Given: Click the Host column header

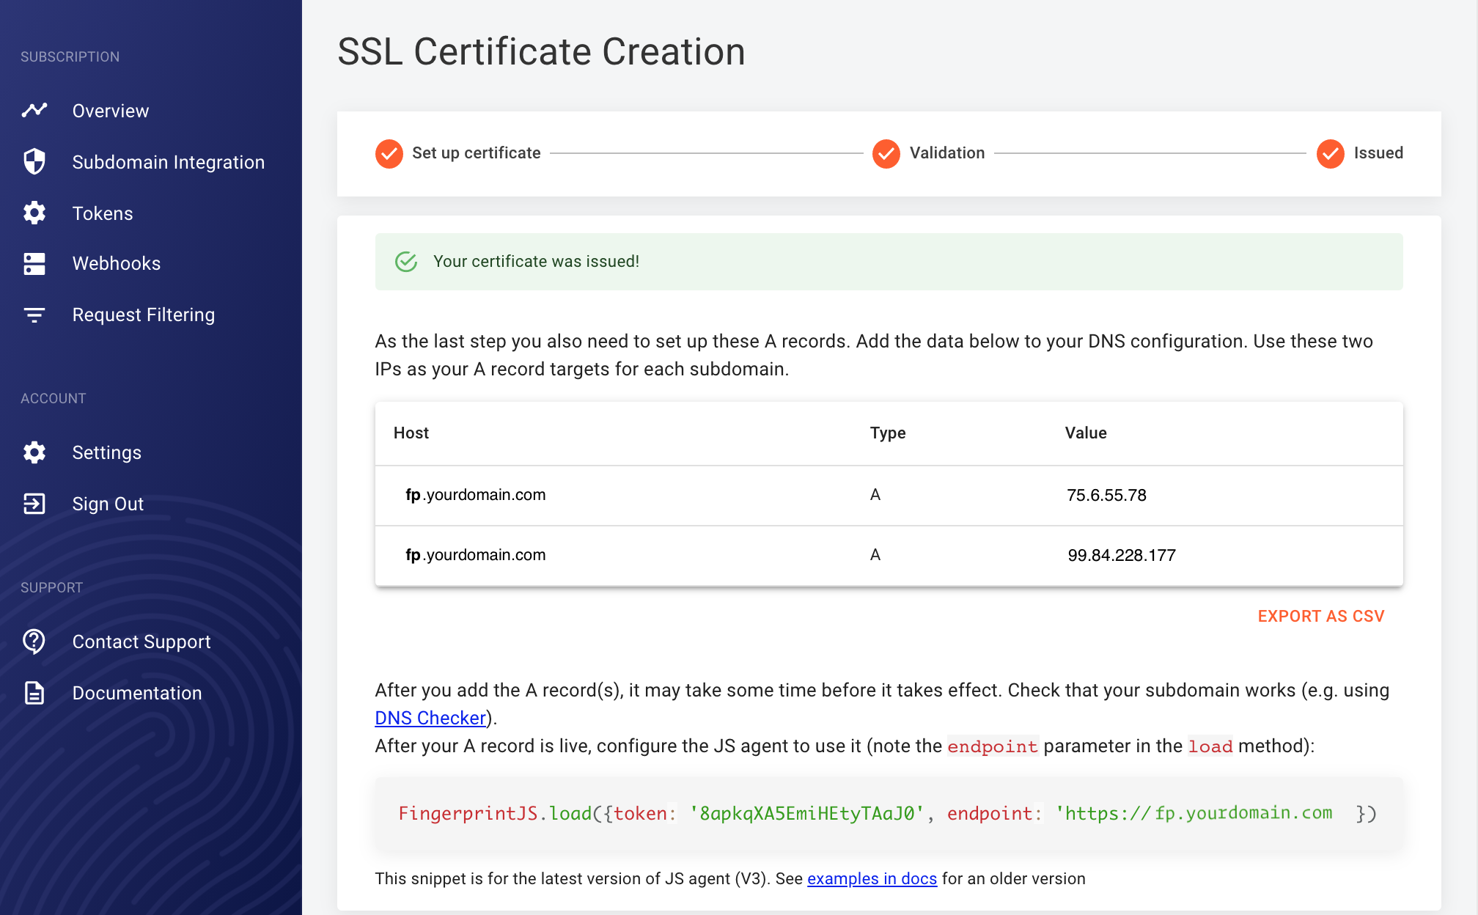Looking at the screenshot, I should 411,433.
